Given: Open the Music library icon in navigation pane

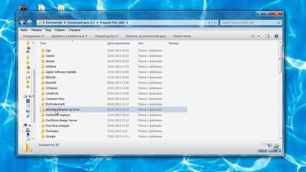Looking at the screenshot, I should point(28,116).
